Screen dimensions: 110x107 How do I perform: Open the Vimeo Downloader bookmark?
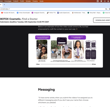point(23,13)
